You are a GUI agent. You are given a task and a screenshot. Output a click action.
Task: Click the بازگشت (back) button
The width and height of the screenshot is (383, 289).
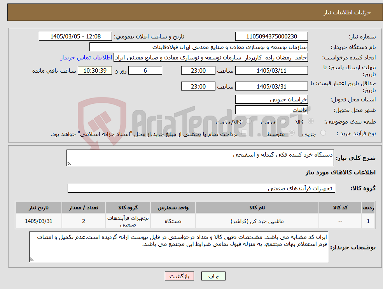pyautogui.click(x=179, y=276)
